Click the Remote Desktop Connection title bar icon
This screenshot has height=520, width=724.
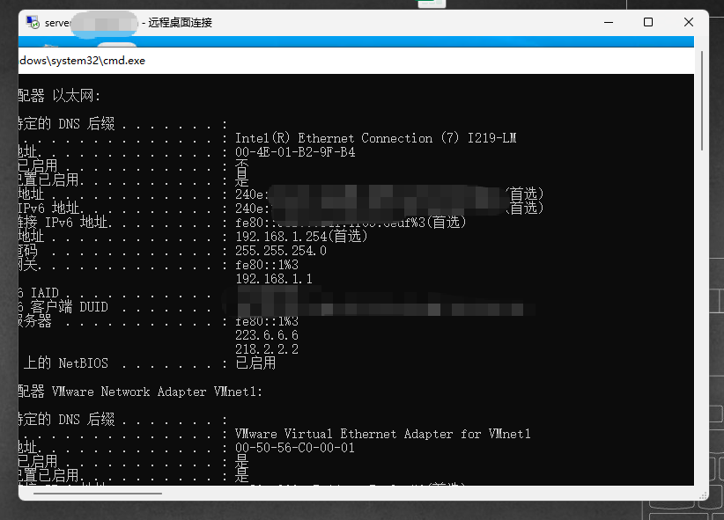[33, 22]
